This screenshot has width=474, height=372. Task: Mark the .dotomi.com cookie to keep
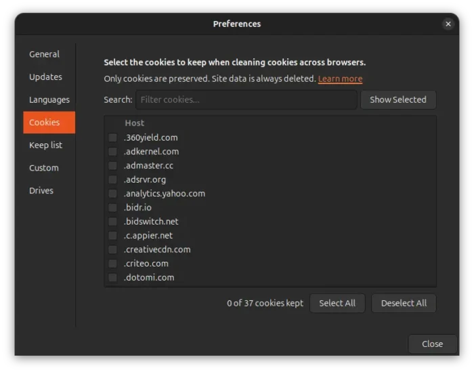click(112, 277)
